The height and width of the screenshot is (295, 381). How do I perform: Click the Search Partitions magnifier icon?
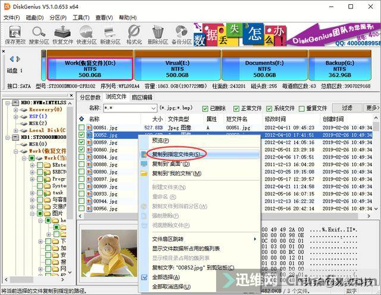pos(39,33)
